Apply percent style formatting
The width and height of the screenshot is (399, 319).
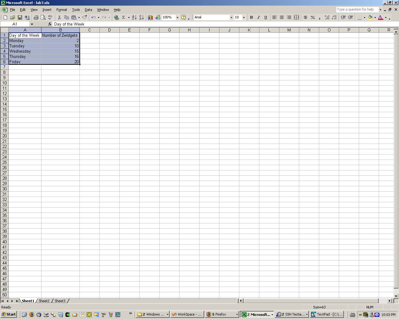click(313, 17)
